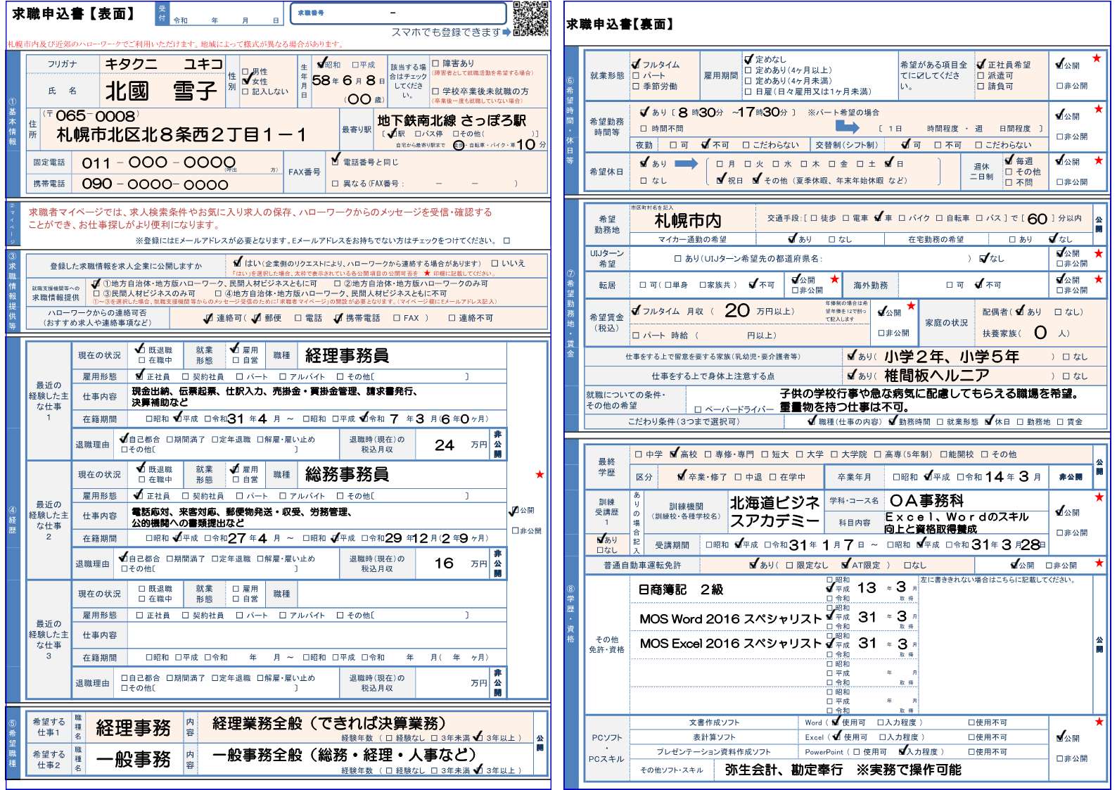
Task: Click the 経理事務 desired job type field
Action: click(133, 728)
